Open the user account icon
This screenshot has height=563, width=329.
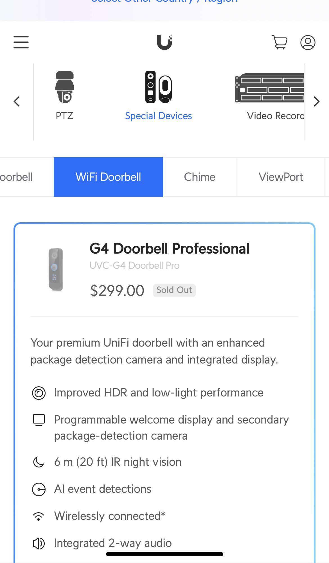click(x=308, y=42)
